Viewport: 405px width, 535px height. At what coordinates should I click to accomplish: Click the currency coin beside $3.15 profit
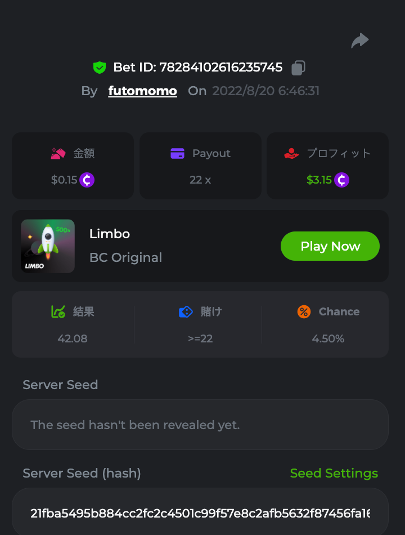coord(342,180)
